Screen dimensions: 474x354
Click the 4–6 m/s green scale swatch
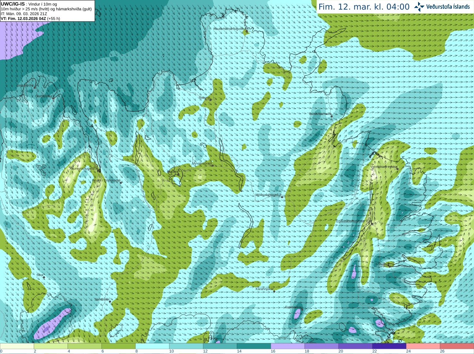[85, 346]
